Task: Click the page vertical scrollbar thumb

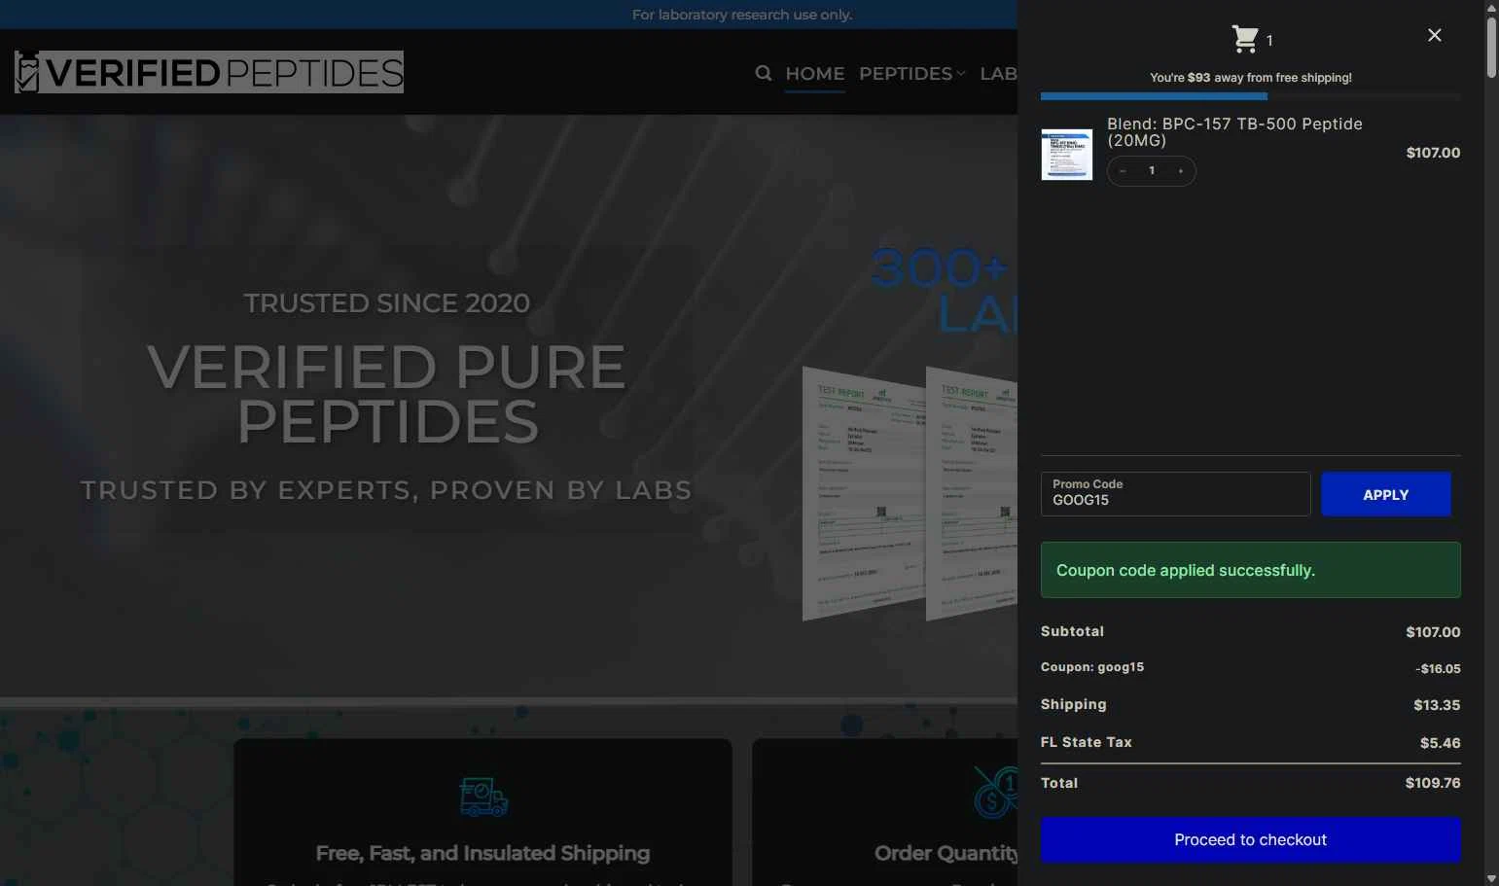Action: [x=1491, y=47]
